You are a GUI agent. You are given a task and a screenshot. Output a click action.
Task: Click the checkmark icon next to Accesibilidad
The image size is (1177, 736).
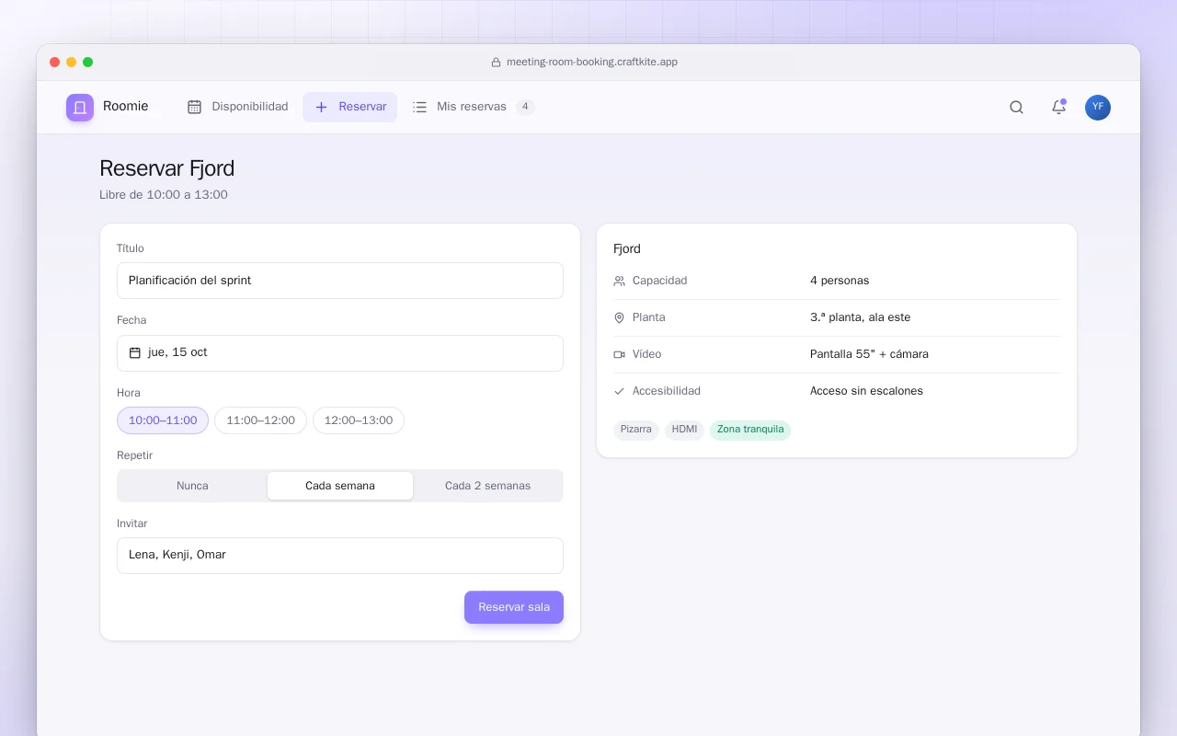(619, 391)
